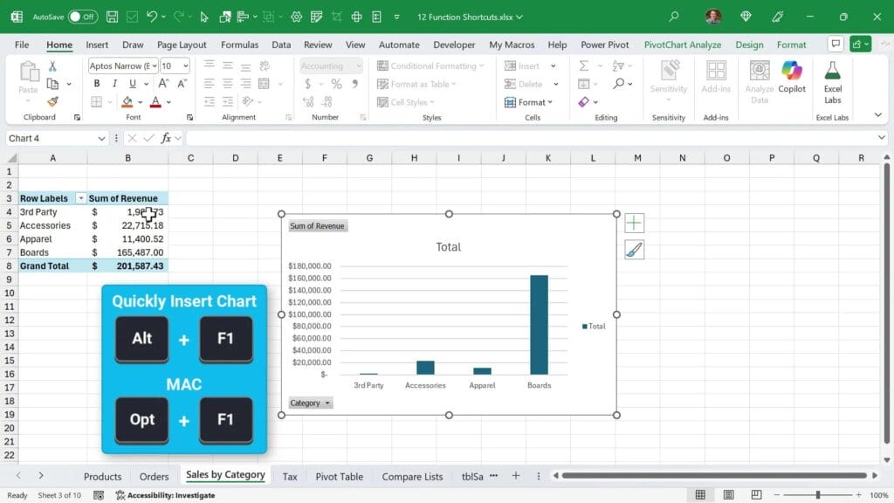
Task: Open the Row Labels filter dropdown
Action: click(81, 198)
